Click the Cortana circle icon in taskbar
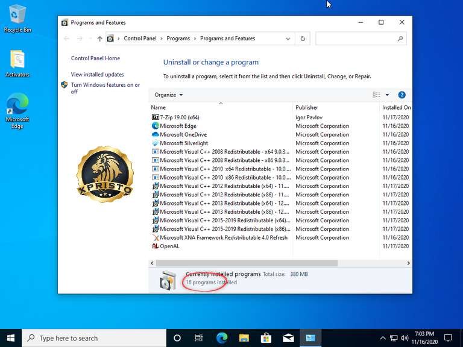Screen dimensions: 463x347 (x=177, y=338)
